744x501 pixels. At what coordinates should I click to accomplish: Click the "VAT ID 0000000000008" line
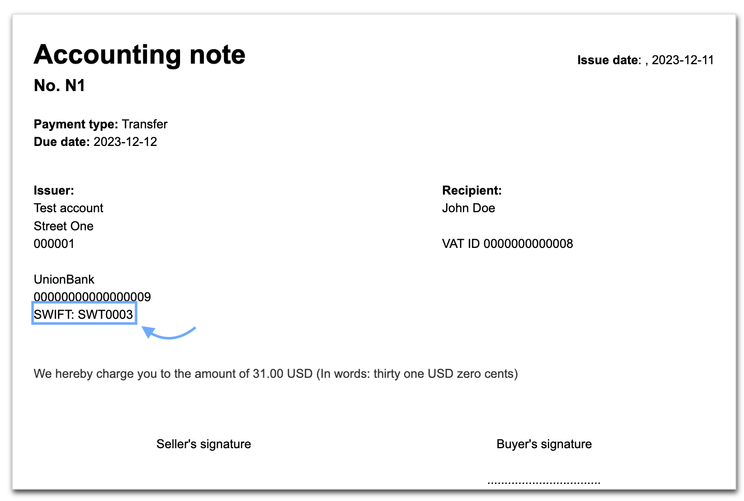coord(507,244)
